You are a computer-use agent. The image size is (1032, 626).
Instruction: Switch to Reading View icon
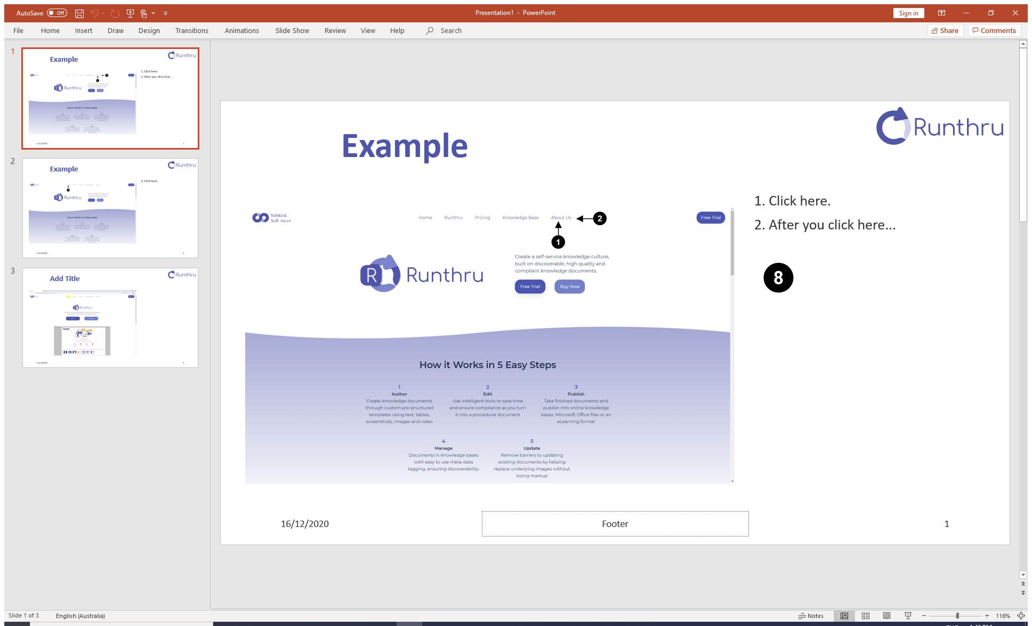tap(886, 616)
